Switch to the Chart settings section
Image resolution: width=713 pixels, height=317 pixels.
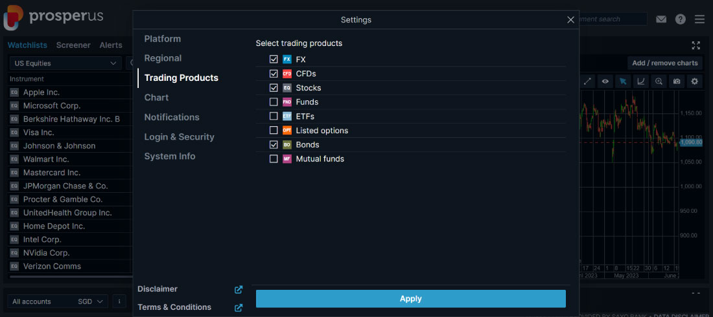(x=156, y=98)
